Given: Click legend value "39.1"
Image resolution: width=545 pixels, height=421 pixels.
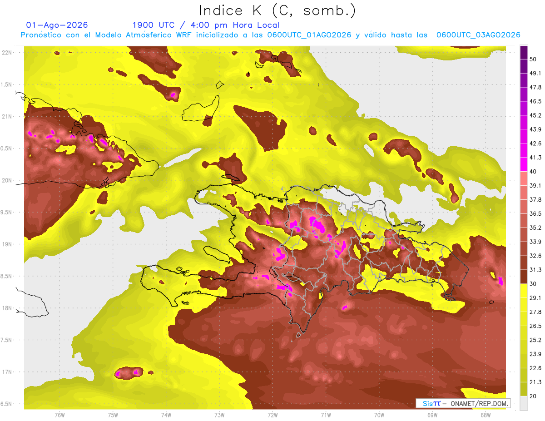Looking at the screenshot, I should (x=535, y=186).
